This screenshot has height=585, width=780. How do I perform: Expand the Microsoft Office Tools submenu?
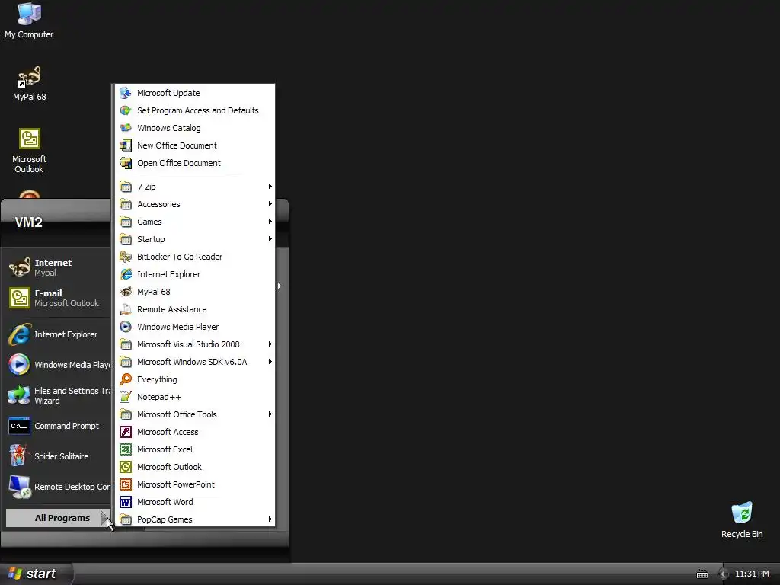(195, 414)
